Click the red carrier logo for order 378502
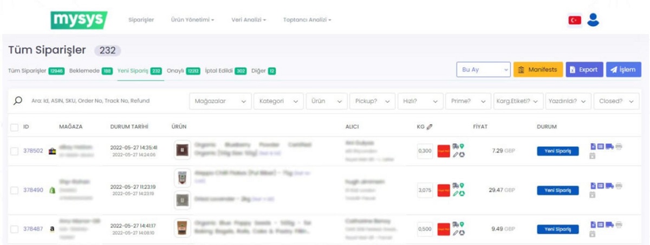The width and height of the screenshot is (650, 245). pos(444,151)
